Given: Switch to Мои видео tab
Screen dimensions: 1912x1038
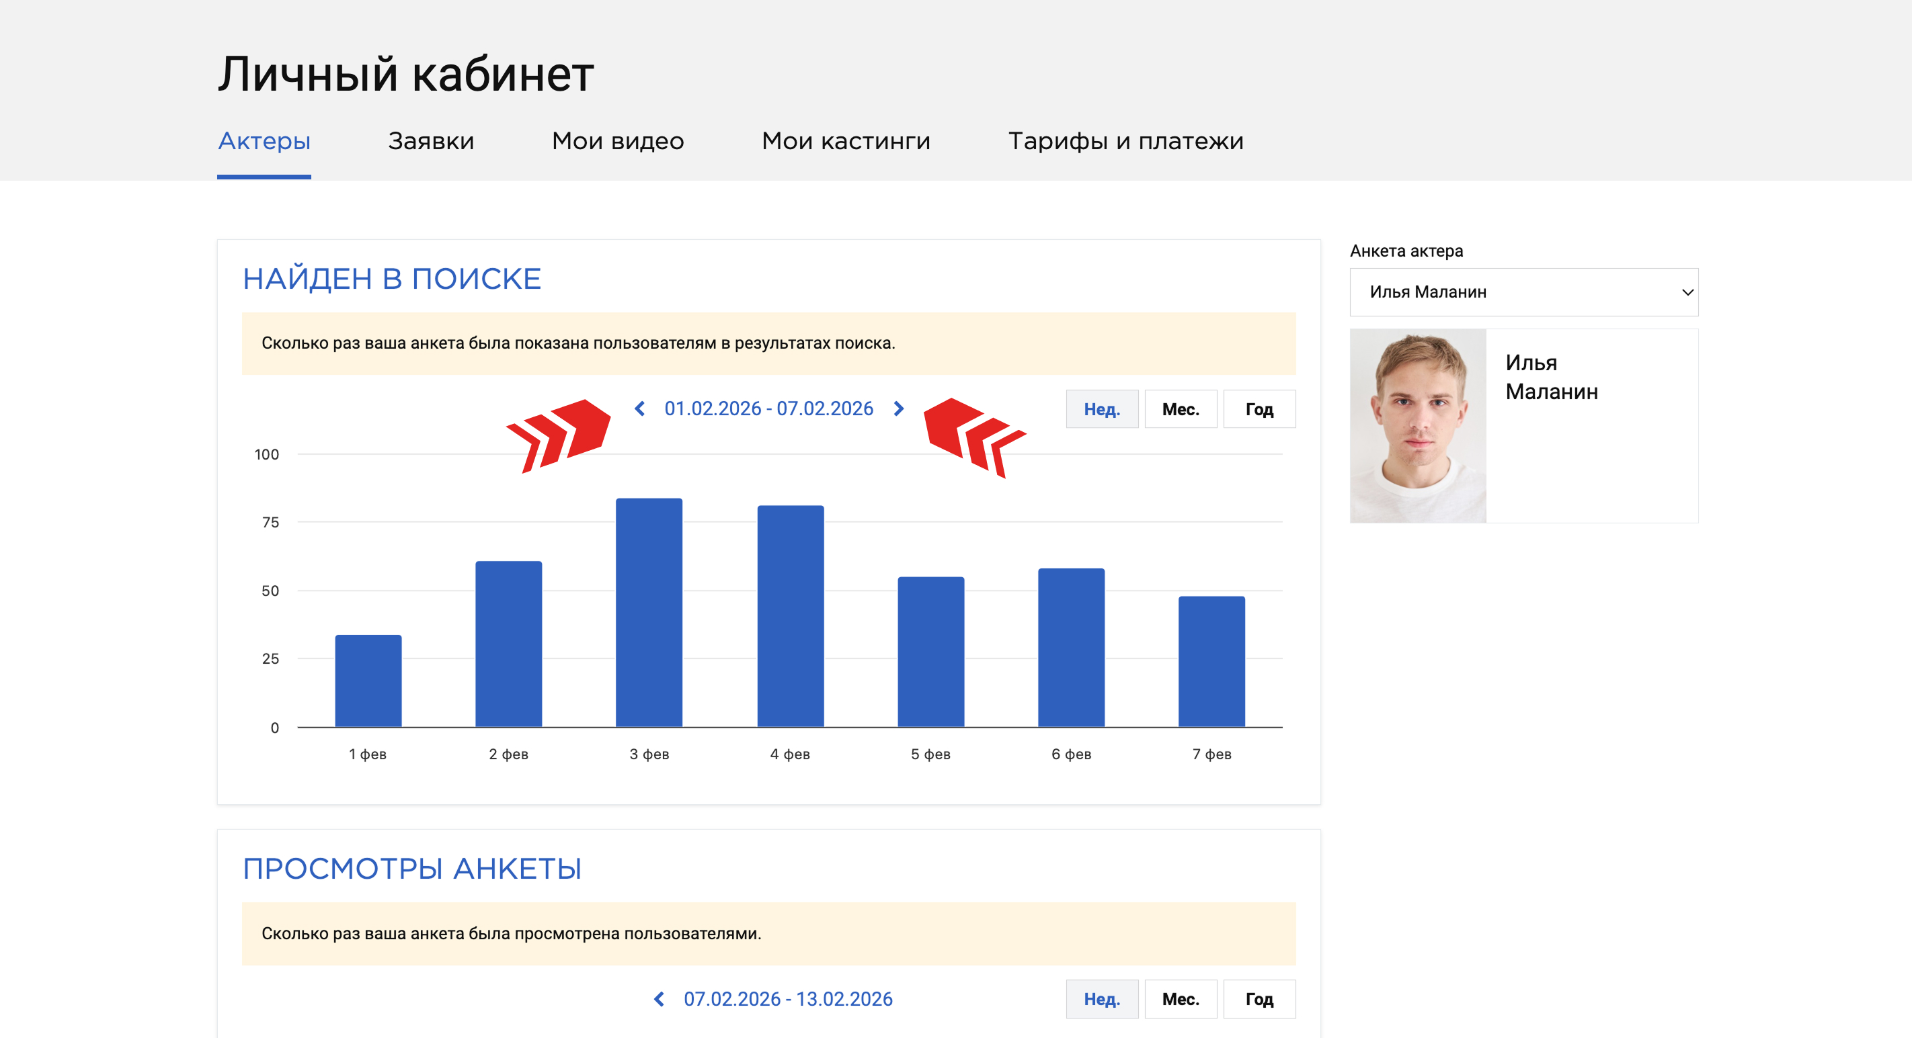Looking at the screenshot, I should coord(618,141).
